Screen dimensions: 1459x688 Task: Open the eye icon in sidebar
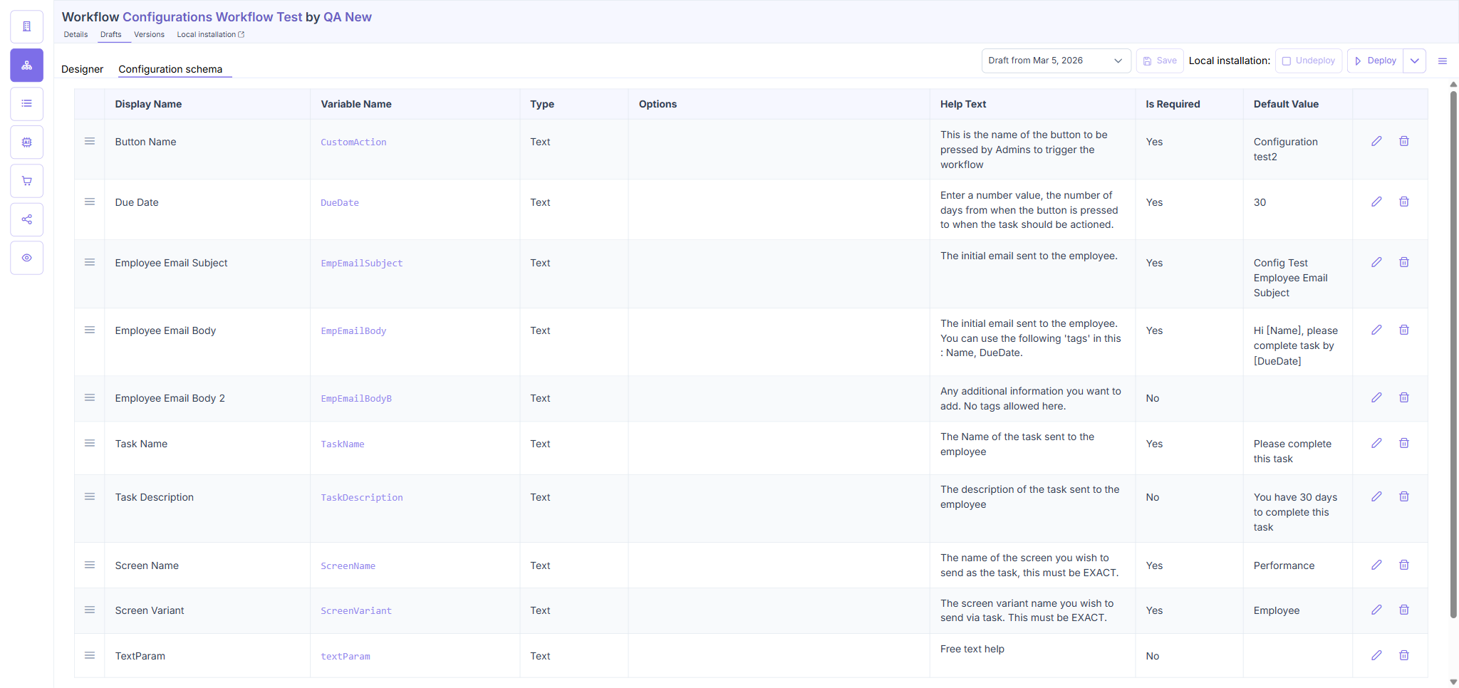(x=26, y=258)
